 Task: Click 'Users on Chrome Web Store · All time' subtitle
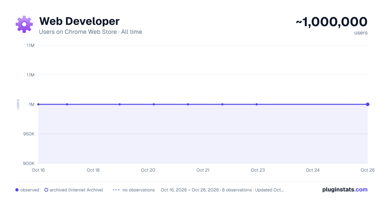pyautogui.click(x=90, y=32)
